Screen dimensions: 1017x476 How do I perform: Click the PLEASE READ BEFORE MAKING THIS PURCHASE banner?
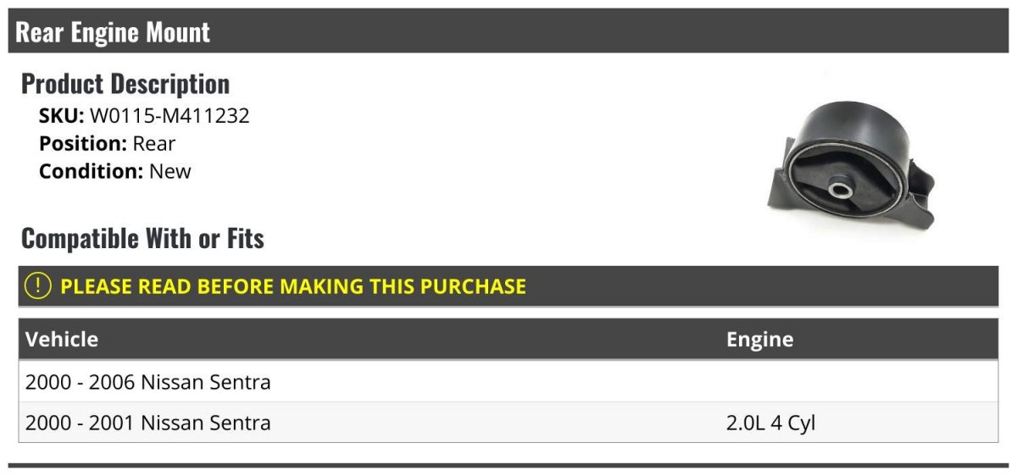tap(508, 286)
